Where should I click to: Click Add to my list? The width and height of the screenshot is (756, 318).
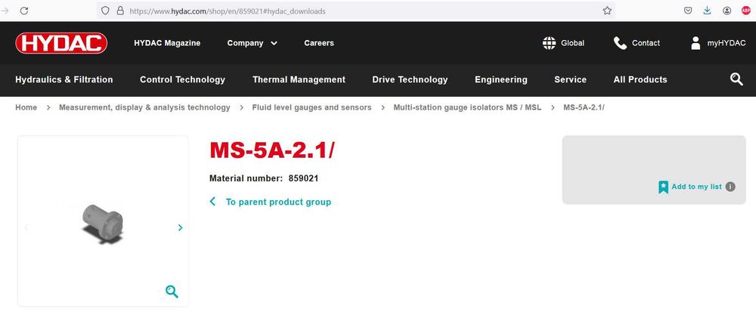pyautogui.click(x=696, y=187)
